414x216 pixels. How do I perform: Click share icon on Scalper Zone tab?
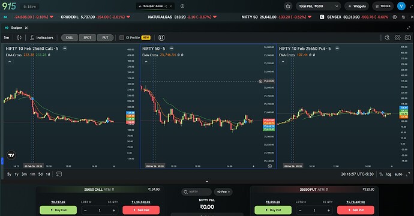[x=166, y=6]
